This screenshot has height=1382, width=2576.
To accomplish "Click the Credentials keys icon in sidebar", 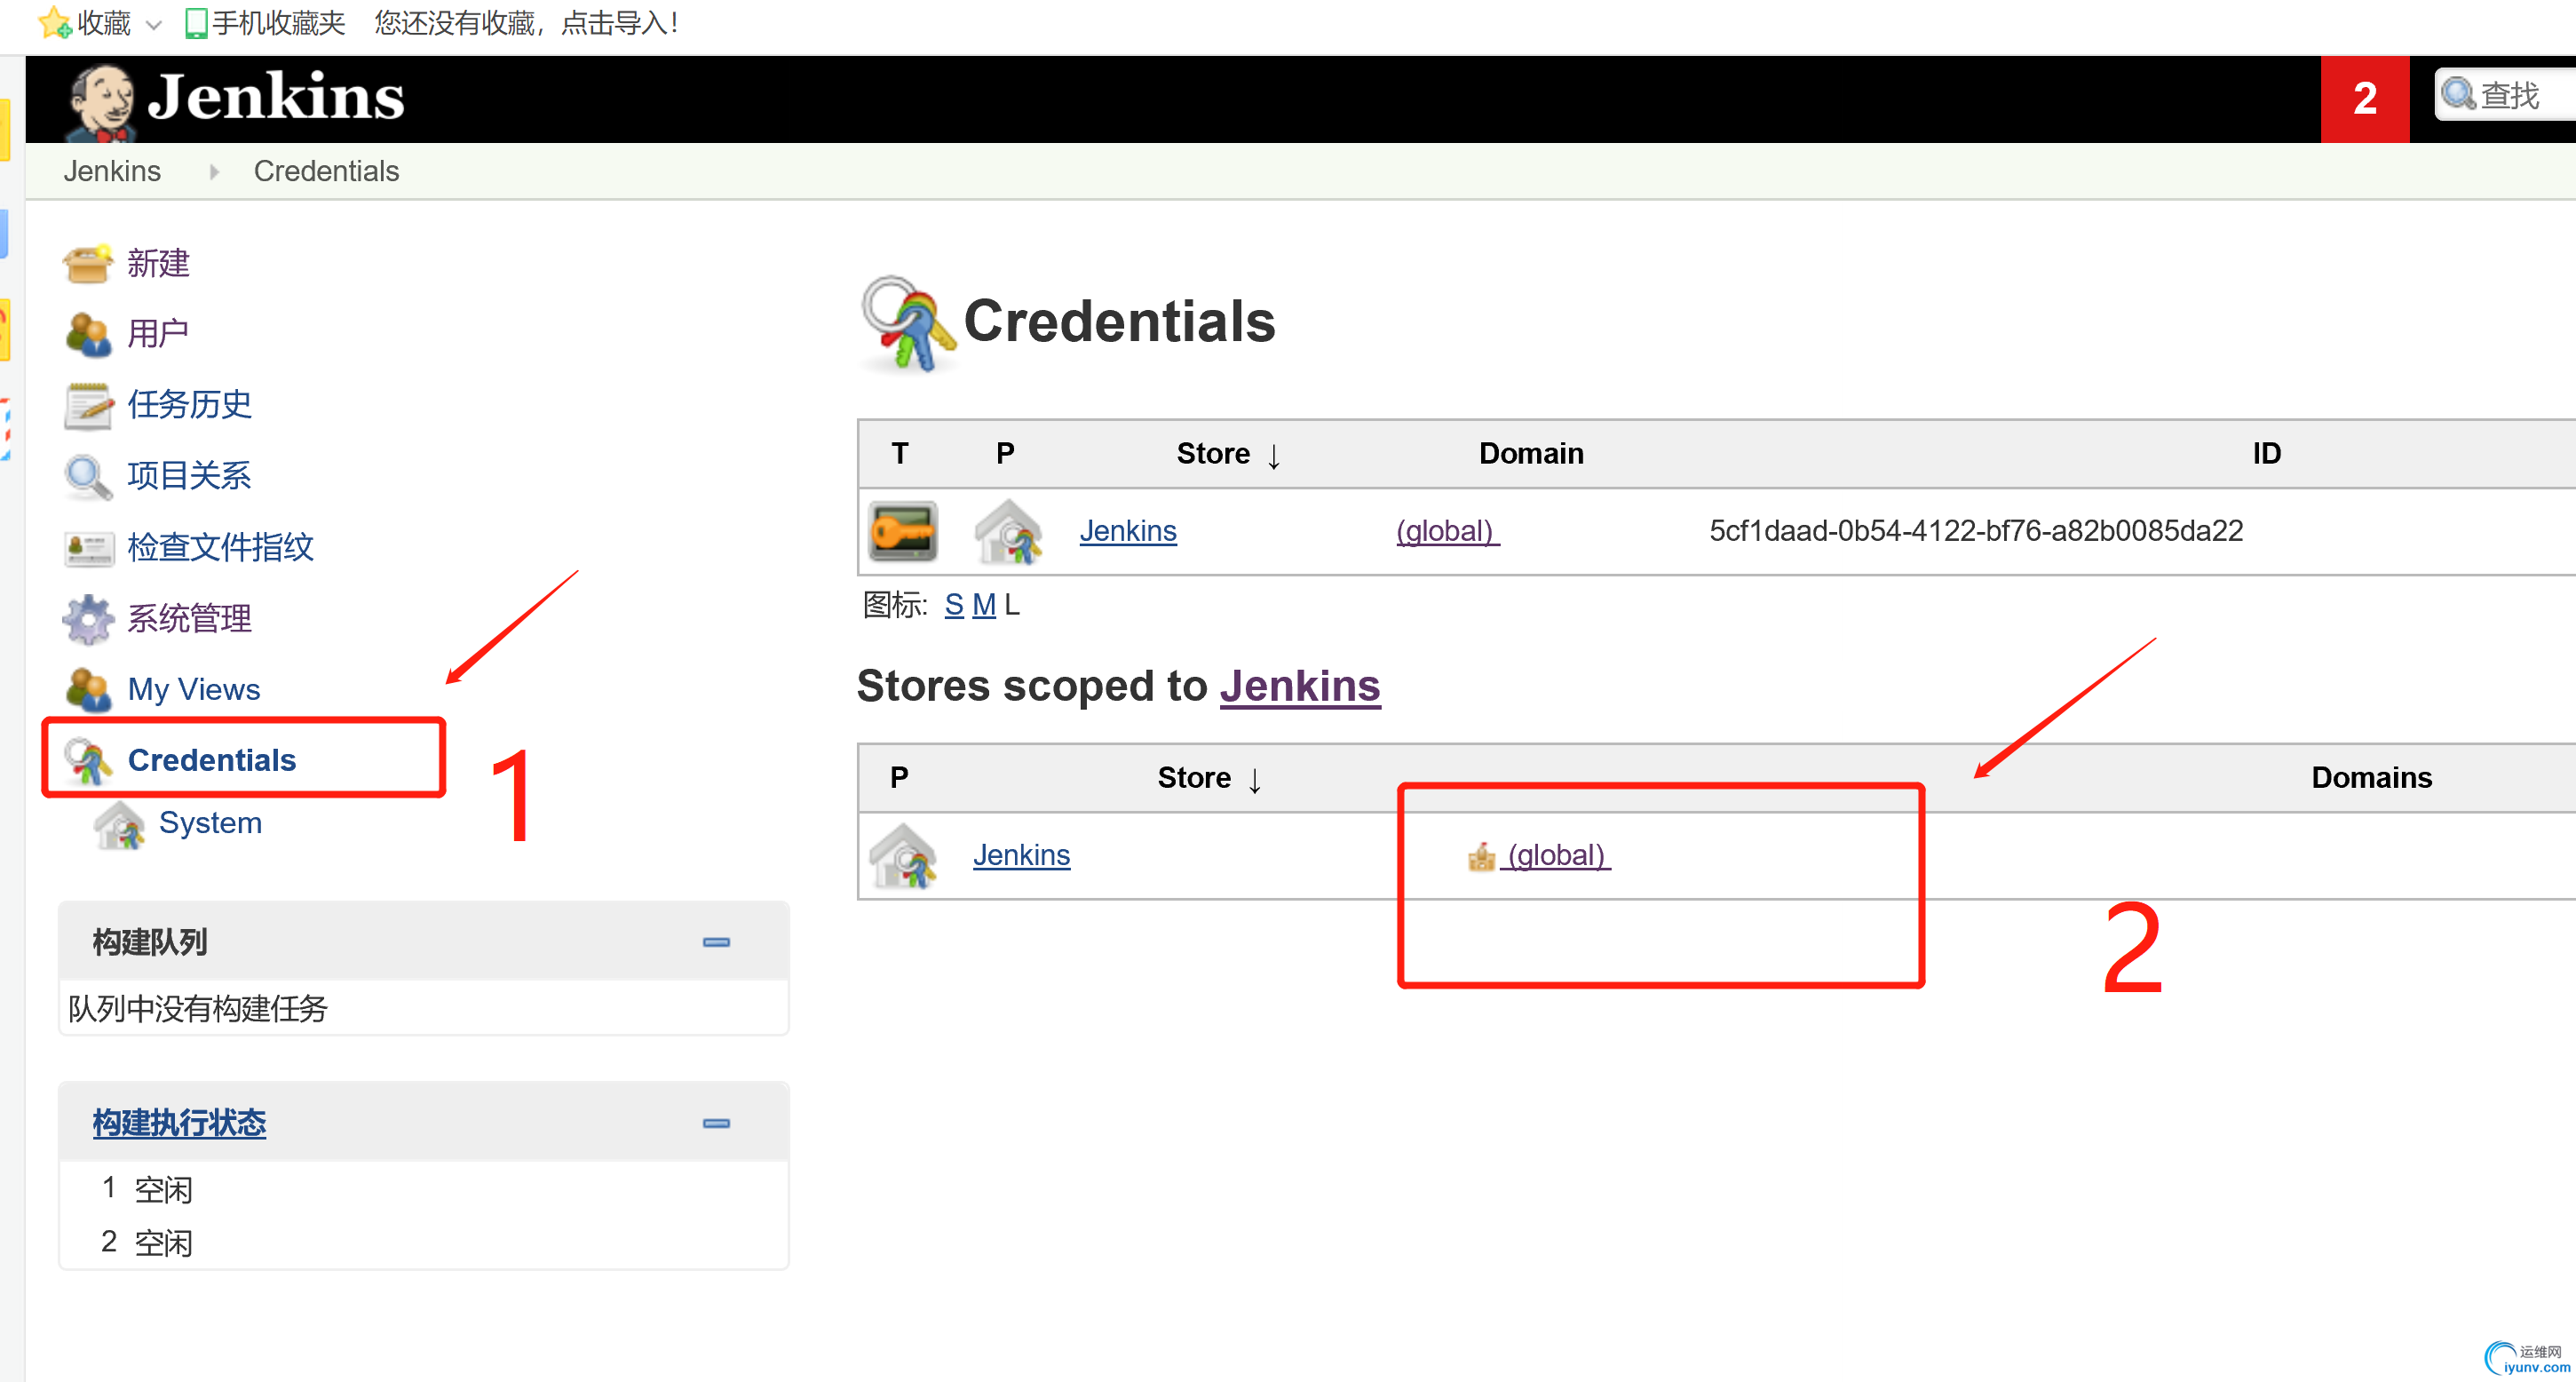I will (87, 761).
